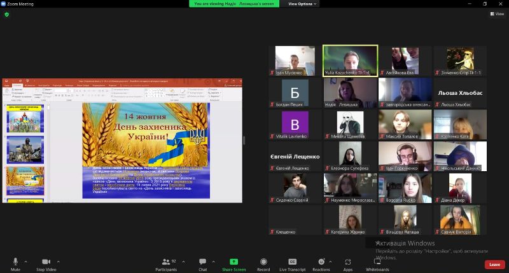
Task: Enable Live Transcript captions
Action: (292, 262)
